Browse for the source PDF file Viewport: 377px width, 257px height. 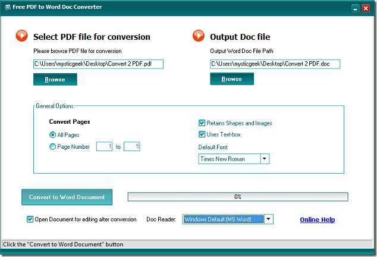point(55,79)
